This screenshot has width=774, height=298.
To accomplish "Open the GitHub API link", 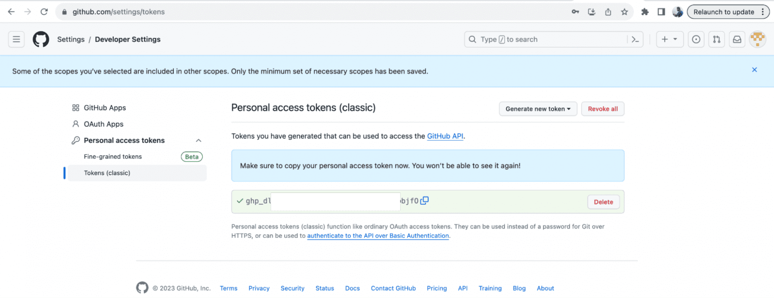I will click(445, 136).
